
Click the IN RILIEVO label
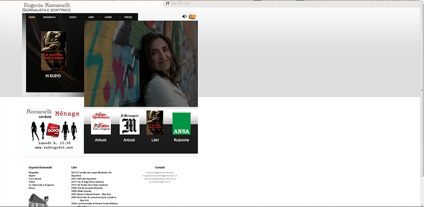[x=54, y=76]
